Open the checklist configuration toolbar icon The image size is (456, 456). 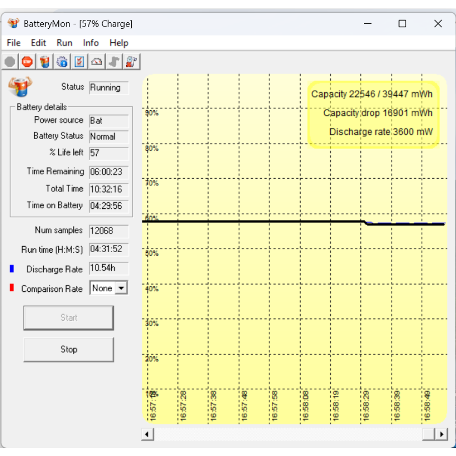pos(79,62)
